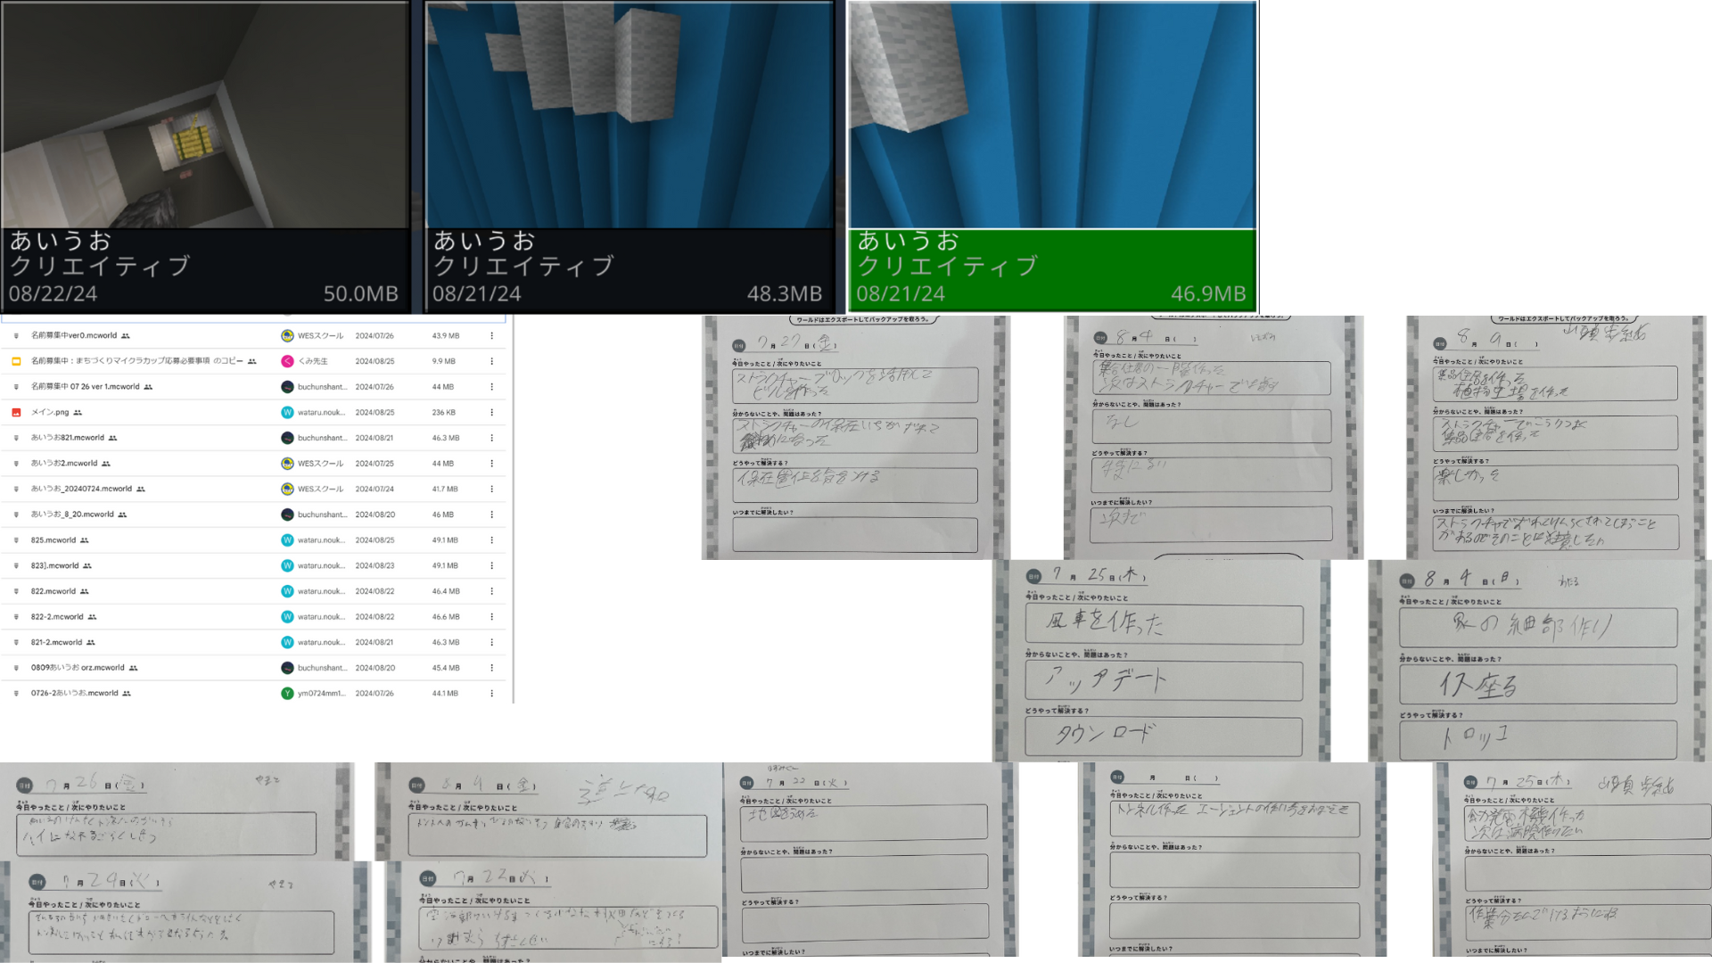Open the file あいうお821.mcworld

(68, 438)
